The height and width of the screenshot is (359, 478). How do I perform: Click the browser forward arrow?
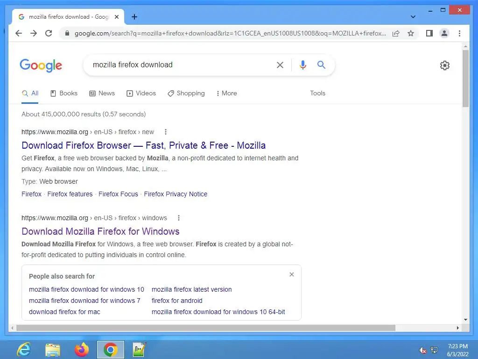tap(34, 33)
